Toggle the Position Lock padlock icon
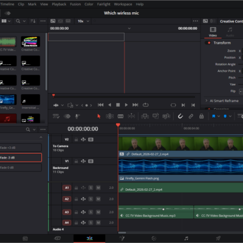 (x=201, y=116)
